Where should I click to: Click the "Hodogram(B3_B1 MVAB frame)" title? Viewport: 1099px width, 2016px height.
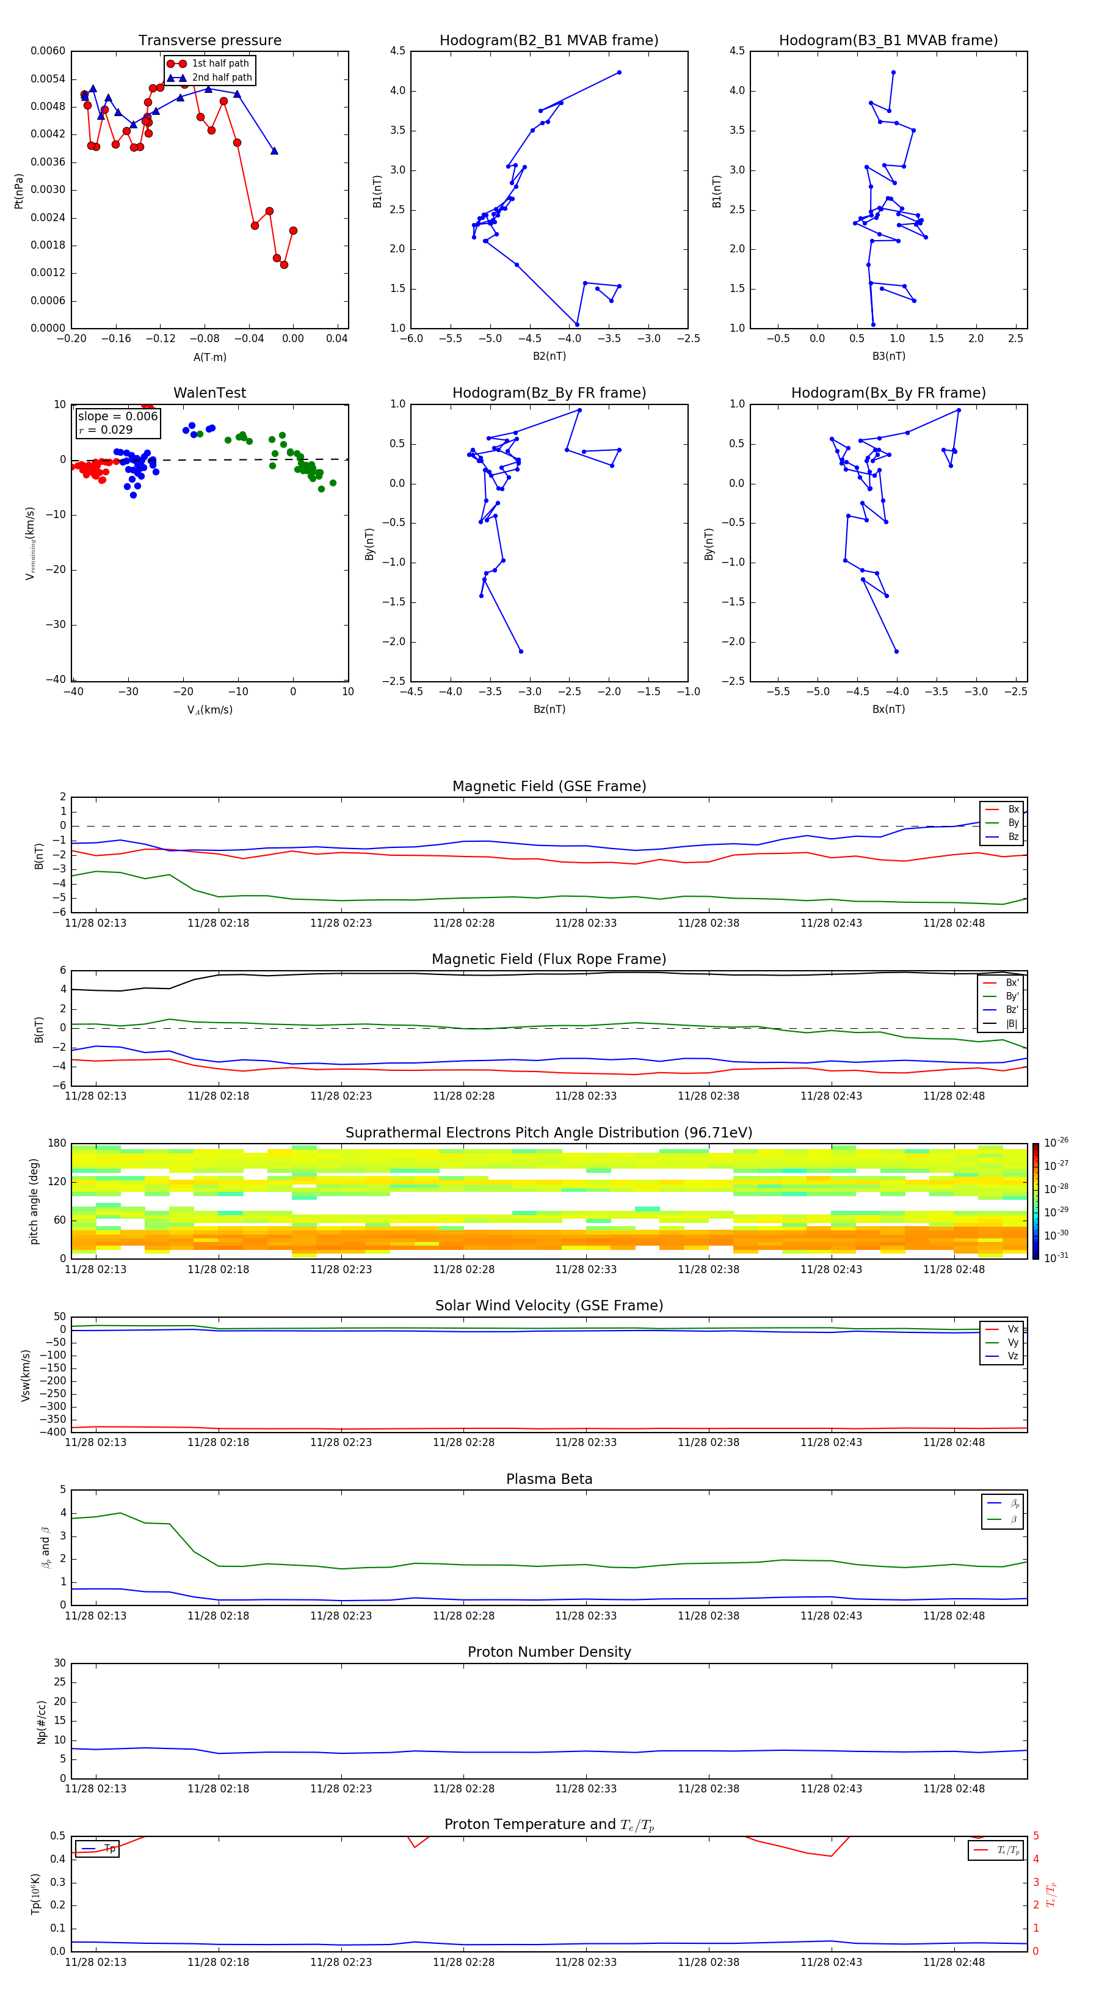pyautogui.click(x=888, y=41)
